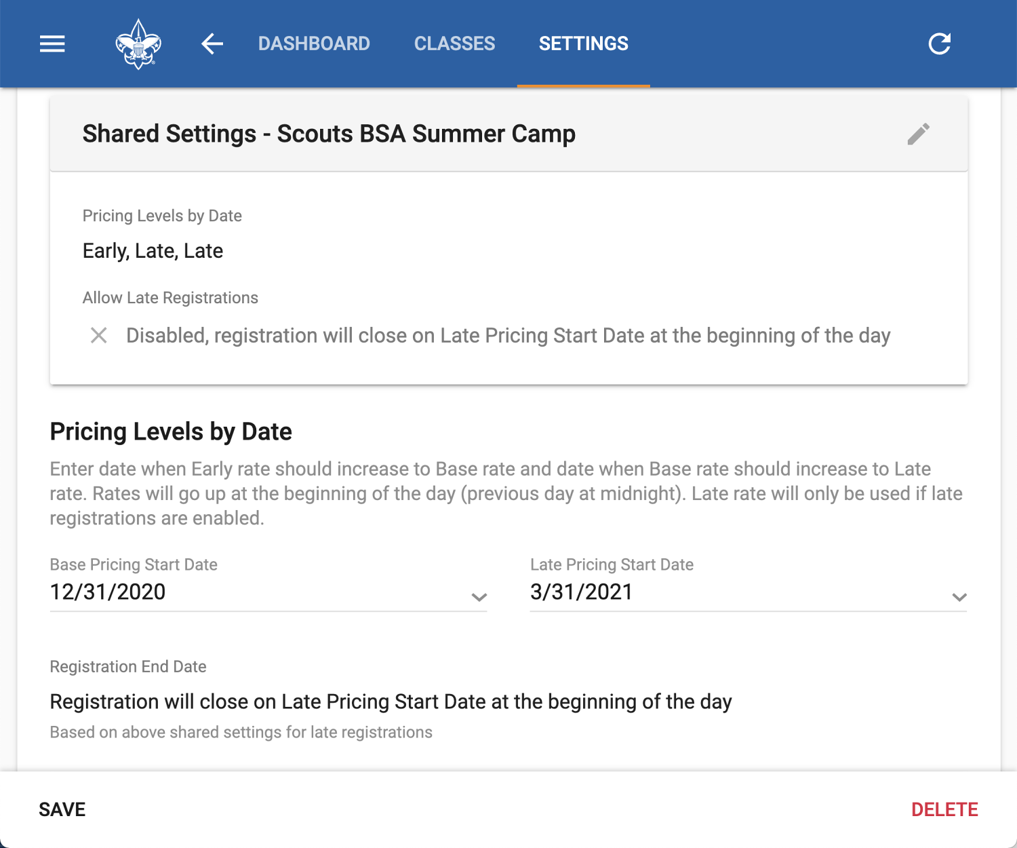This screenshot has height=848, width=1017.
Task: Click the 'Pricing Levels by Date' section heading
Action: pyautogui.click(x=171, y=431)
